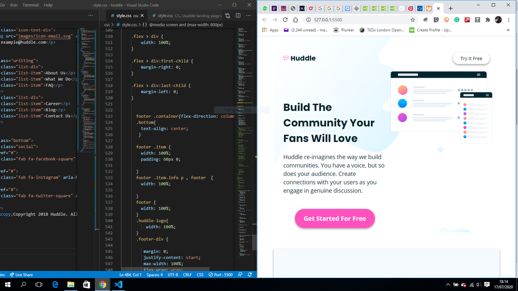
Task: Open the Go menu in VS Code
Action: 2,5
